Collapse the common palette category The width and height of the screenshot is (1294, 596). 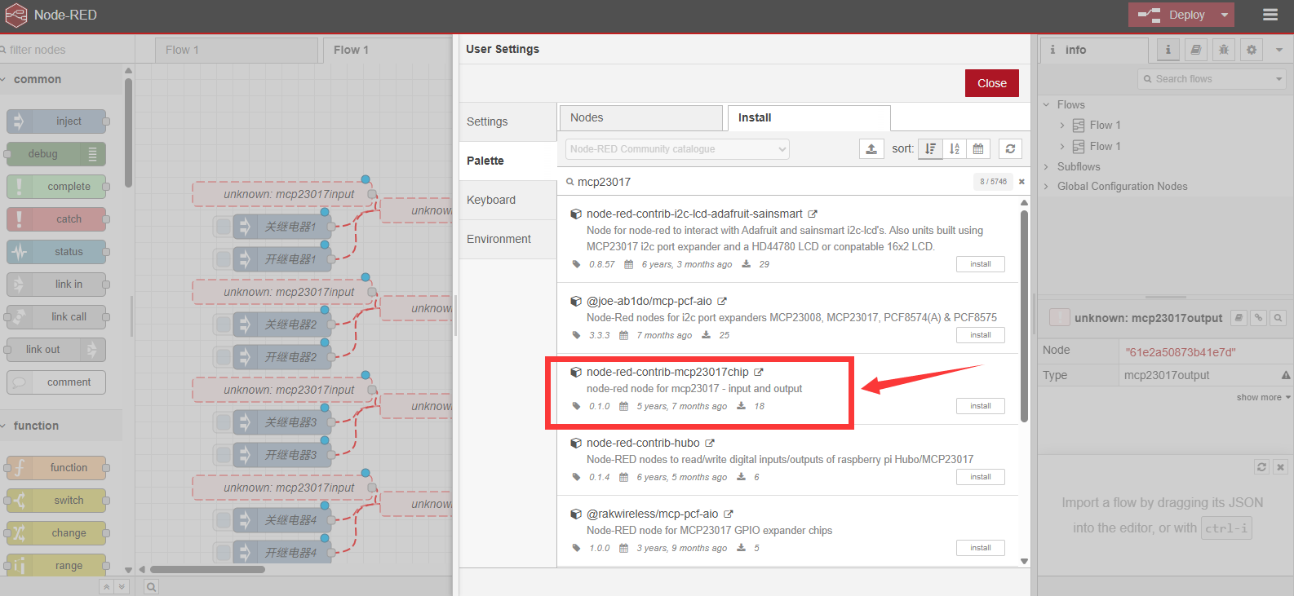[x=61, y=79]
